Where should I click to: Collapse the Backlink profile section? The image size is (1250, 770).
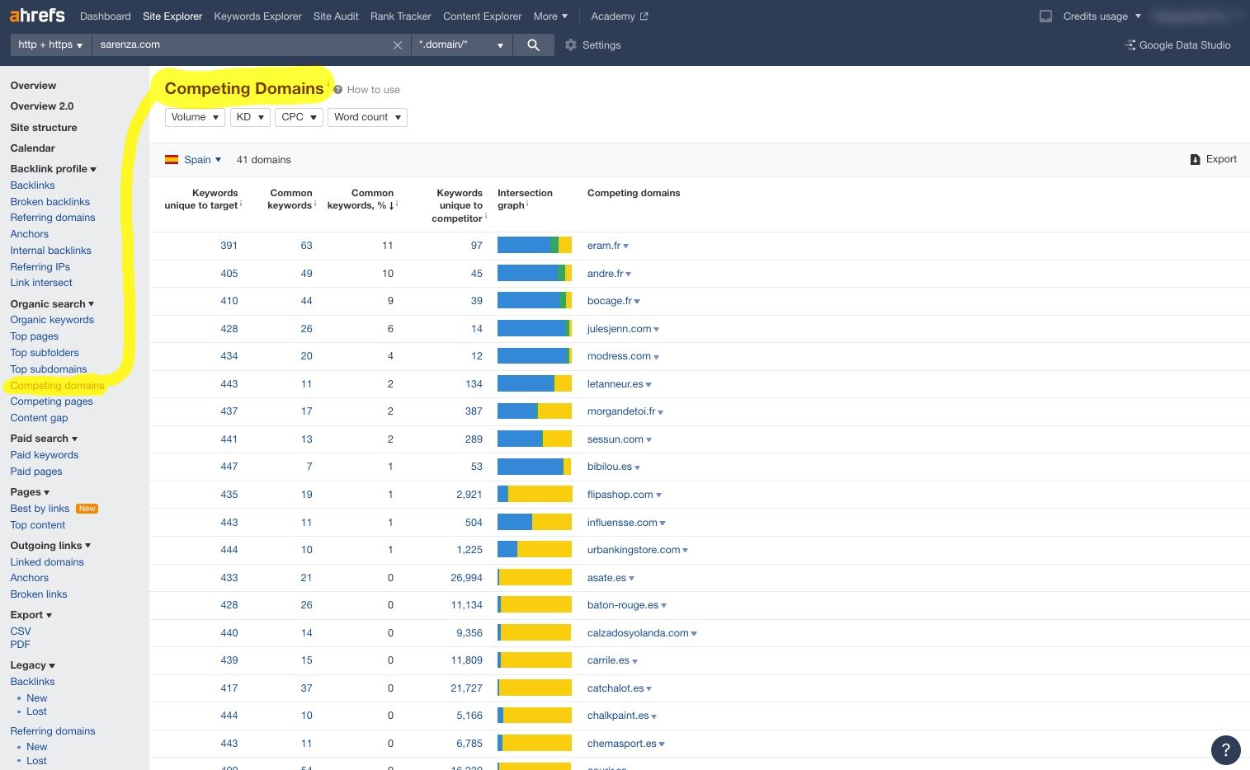pos(54,169)
